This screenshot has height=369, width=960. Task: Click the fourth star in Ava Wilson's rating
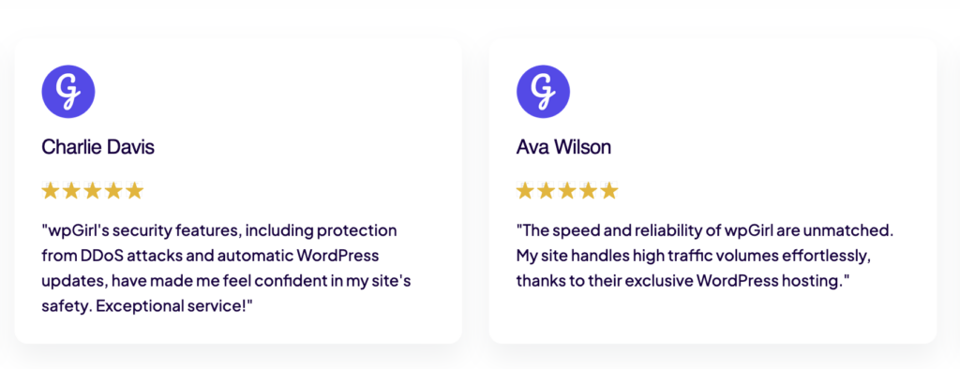tap(589, 191)
